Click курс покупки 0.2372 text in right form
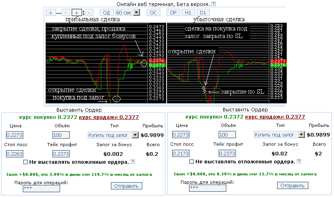This screenshot has width=334, height=197. click(x=214, y=117)
